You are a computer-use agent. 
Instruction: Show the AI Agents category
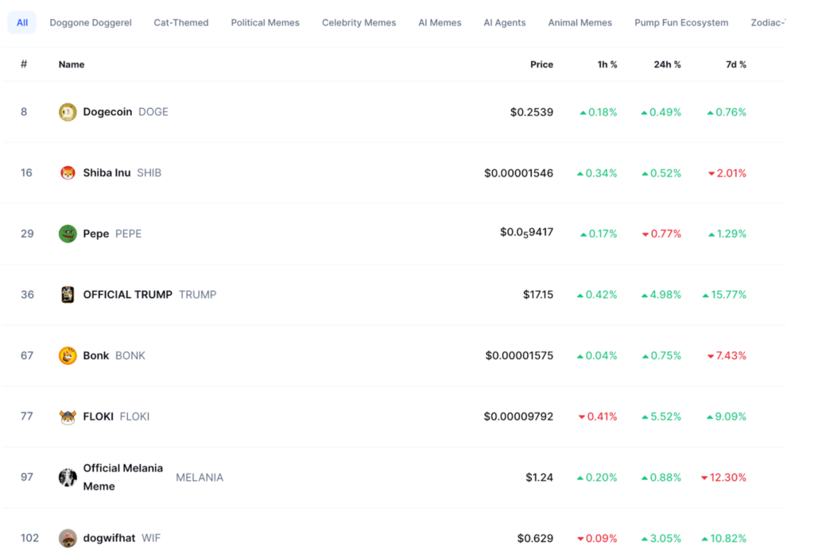[505, 22]
